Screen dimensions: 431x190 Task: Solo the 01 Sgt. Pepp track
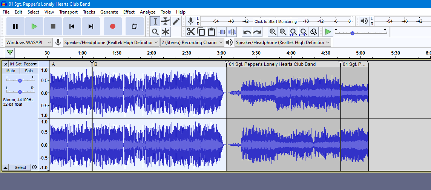(29, 71)
